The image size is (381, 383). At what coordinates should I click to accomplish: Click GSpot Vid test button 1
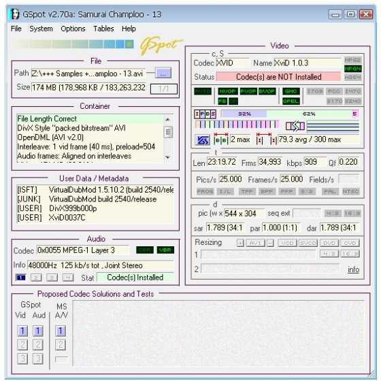(22, 331)
